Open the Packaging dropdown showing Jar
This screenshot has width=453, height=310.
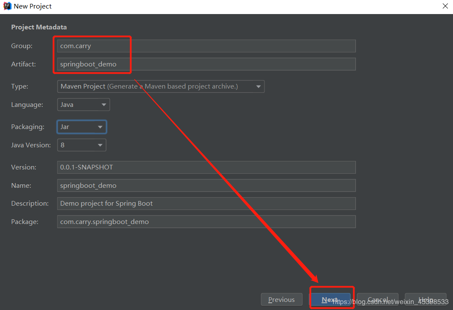click(x=82, y=127)
